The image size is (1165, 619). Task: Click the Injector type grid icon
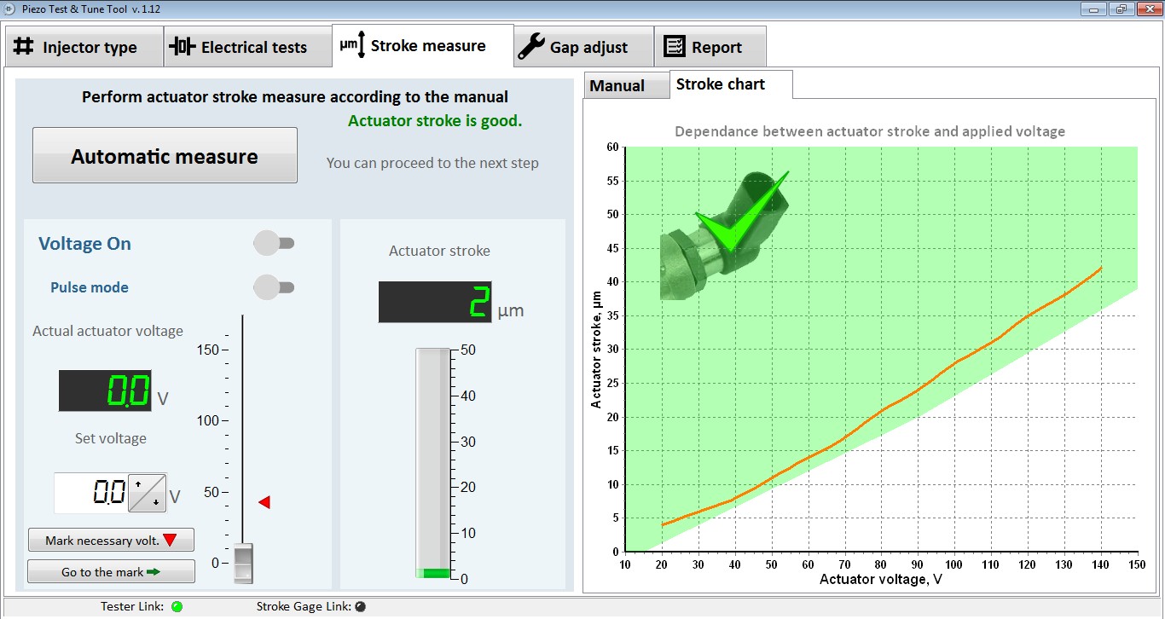pyautogui.click(x=24, y=47)
